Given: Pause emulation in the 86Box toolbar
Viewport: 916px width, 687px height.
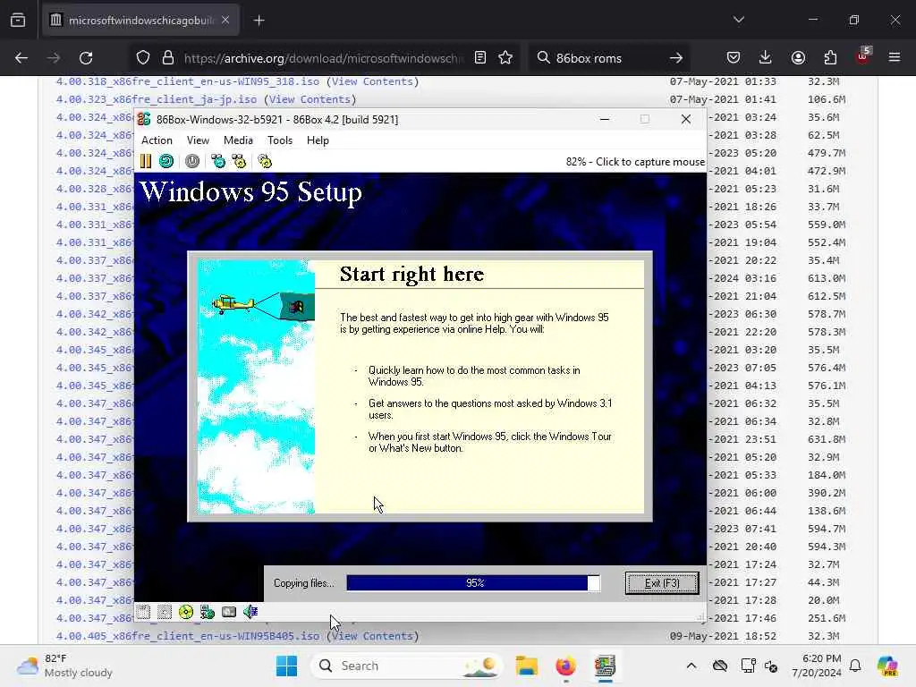Looking at the screenshot, I should (146, 161).
